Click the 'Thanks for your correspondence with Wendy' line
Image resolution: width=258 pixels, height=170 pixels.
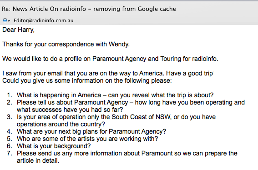(x=66, y=44)
